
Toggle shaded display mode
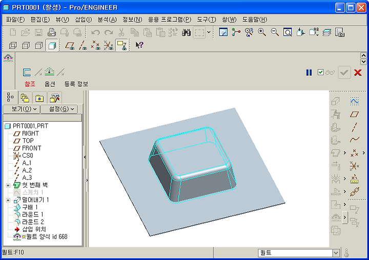[52, 45]
